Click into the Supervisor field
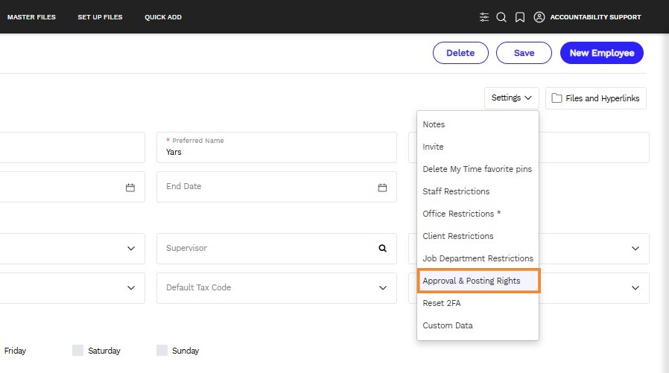 [x=276, y=248]
